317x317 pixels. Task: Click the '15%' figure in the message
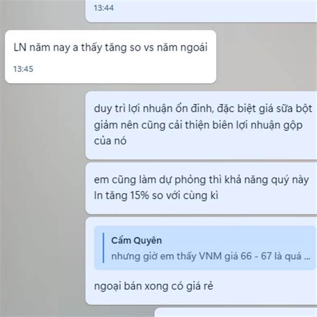(x=139, y=195)
